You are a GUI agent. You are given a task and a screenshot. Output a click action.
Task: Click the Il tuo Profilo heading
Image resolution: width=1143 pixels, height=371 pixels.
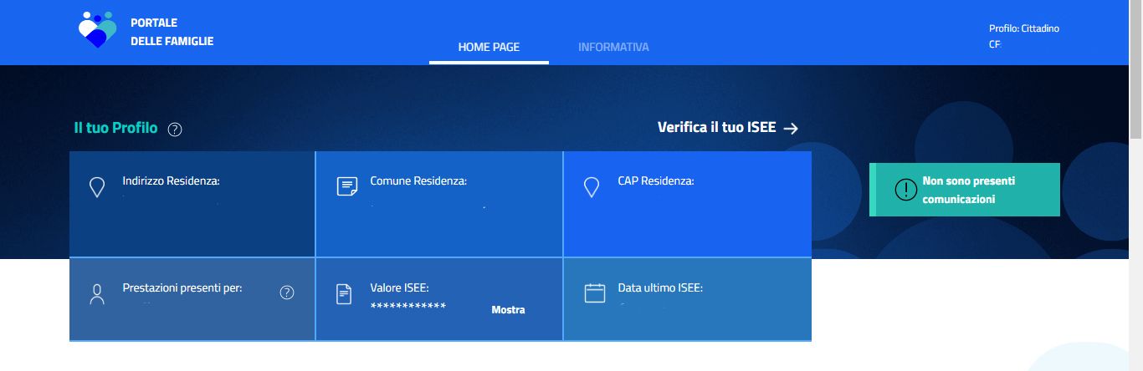pyautogui.click(x=115, y=129)
